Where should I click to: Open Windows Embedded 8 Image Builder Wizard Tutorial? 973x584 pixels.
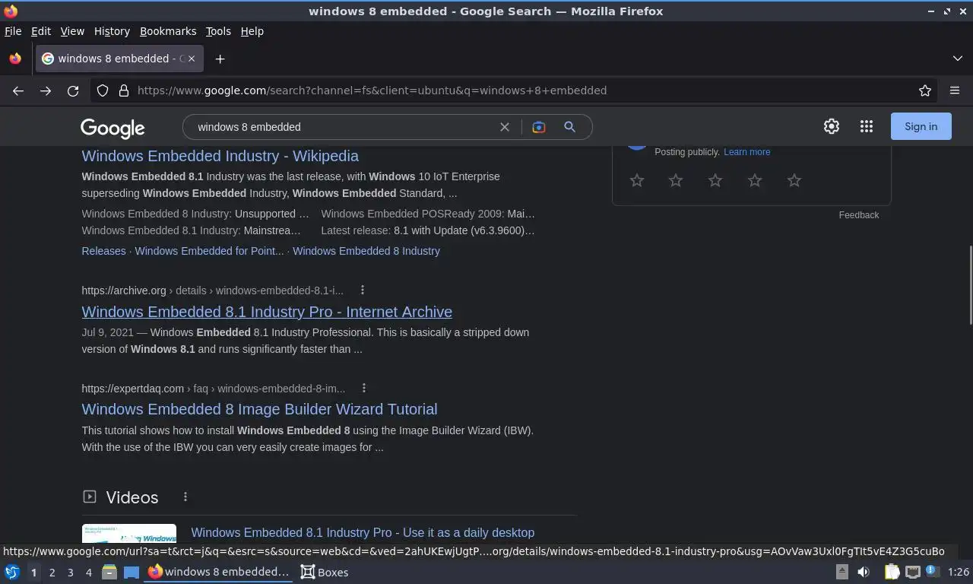coord(260,409)
